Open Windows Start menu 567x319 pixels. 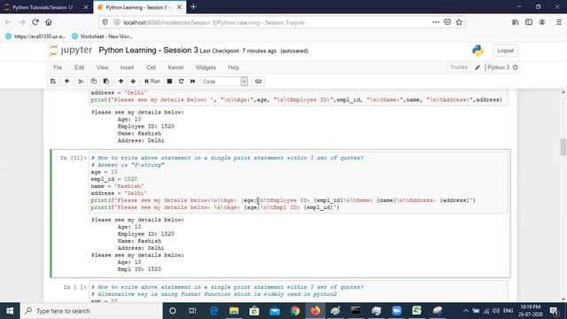pos(10,311)
